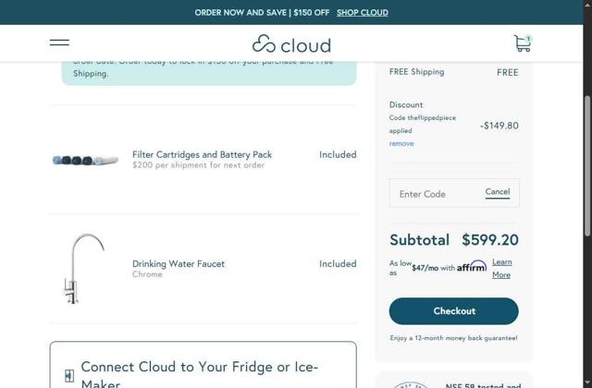Remove the applied discount code
Image resolution: width=592 pixels, height=388 pixels.
pyautogui.click(x=401, y=144)
